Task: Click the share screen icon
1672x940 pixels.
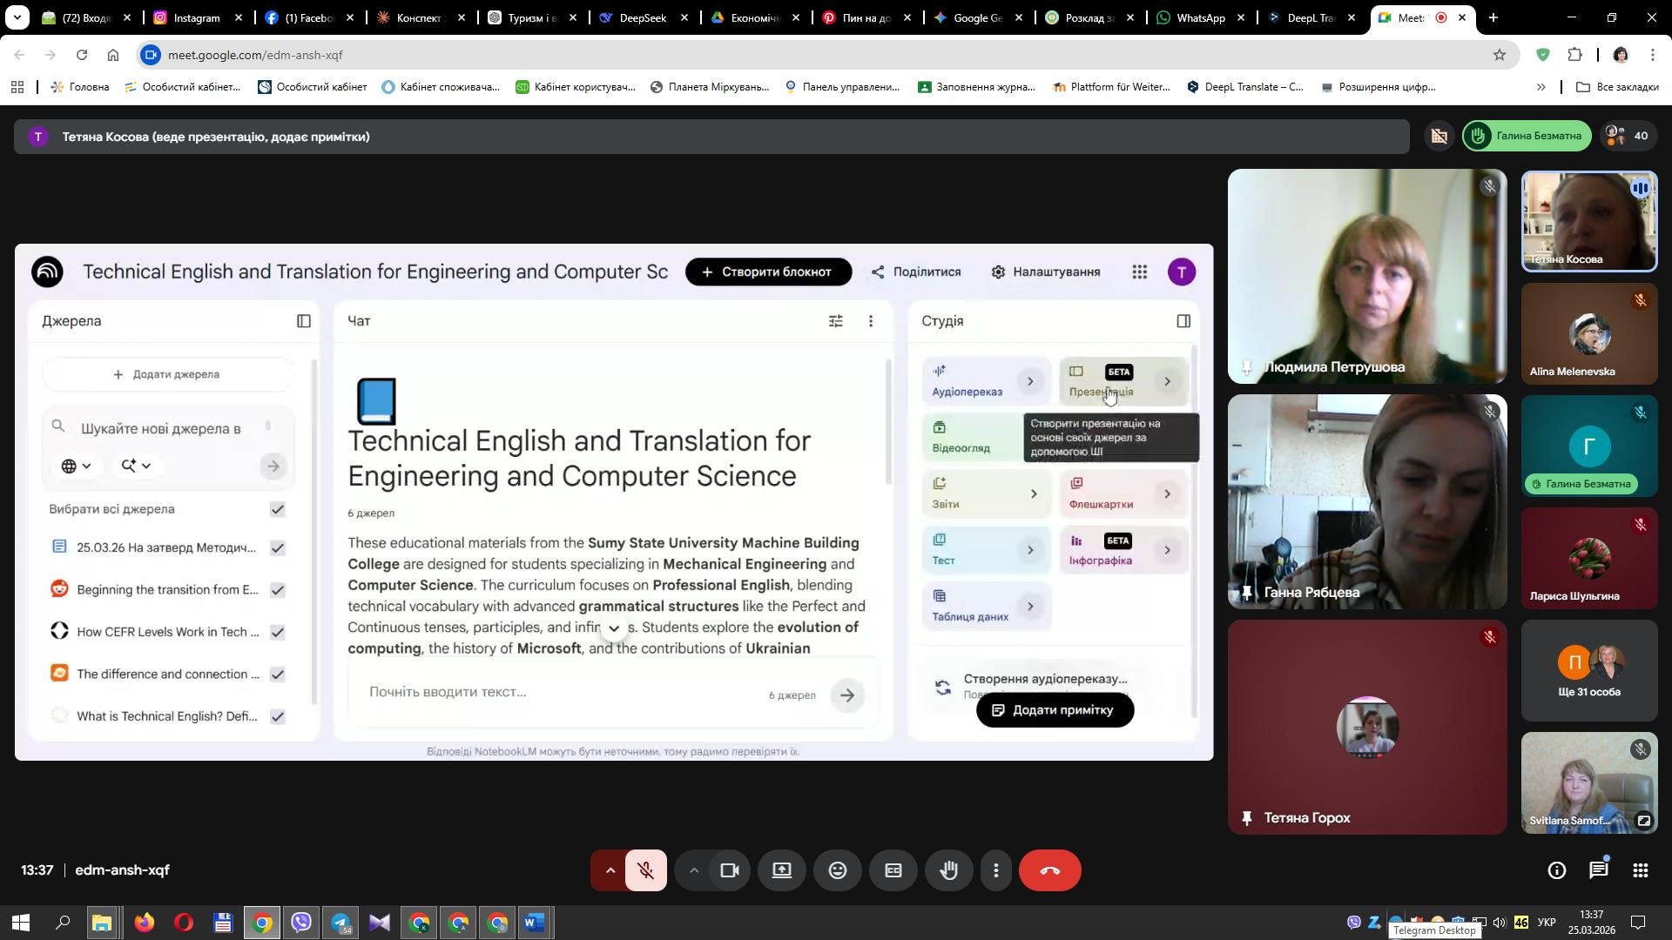Action: [781, 870]
